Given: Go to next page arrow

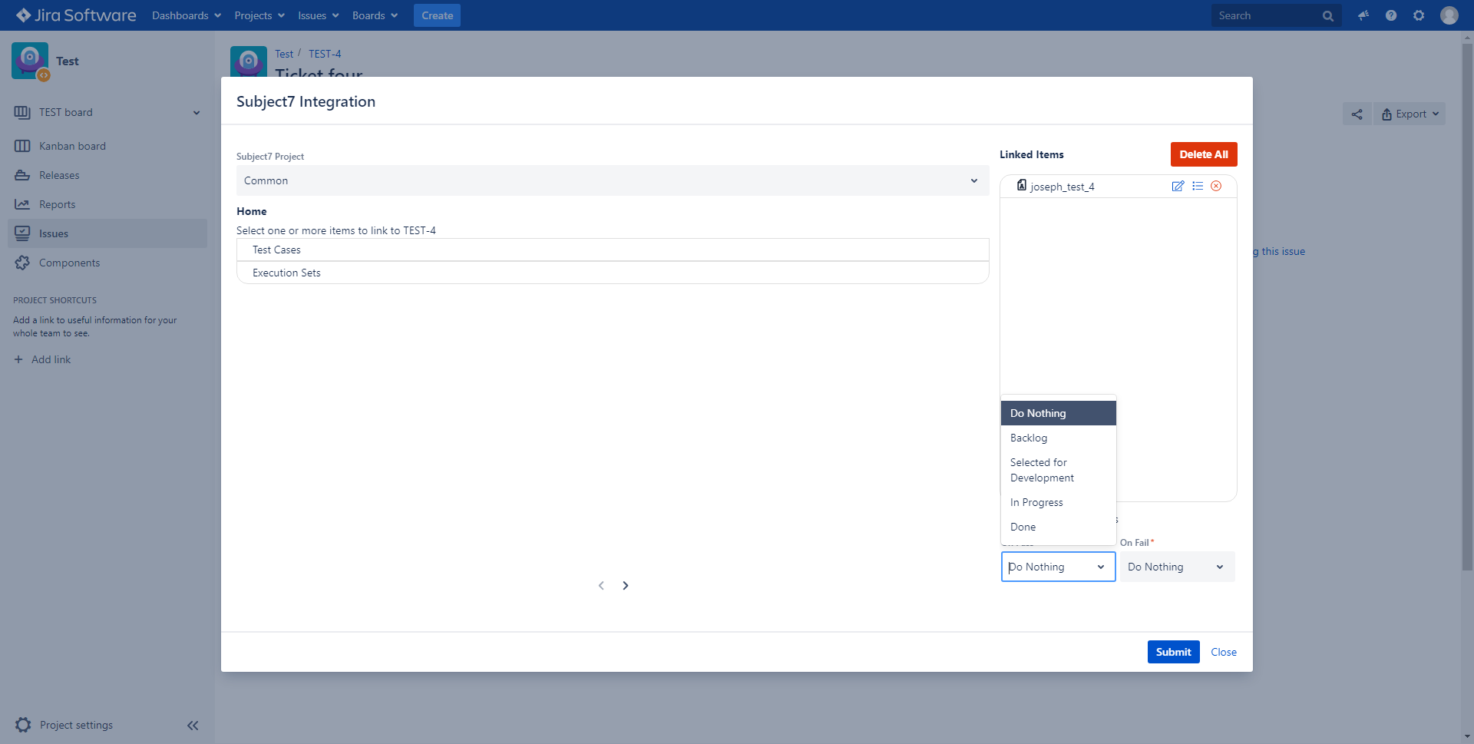Looking at the screenshot, I should 626,586.
